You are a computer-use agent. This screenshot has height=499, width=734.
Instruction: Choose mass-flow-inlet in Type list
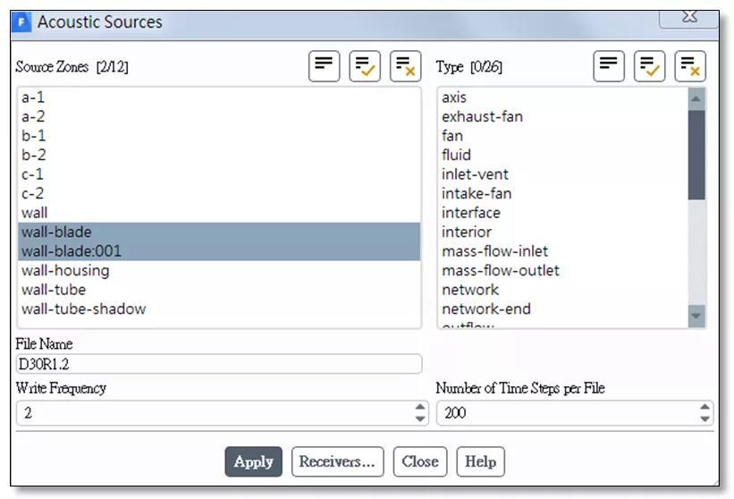(494, 251)
